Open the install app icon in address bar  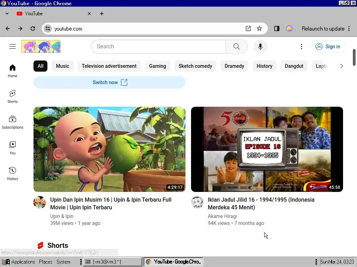248,29
